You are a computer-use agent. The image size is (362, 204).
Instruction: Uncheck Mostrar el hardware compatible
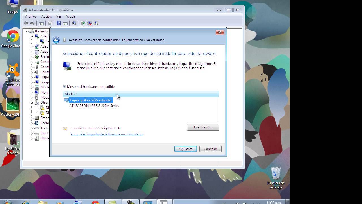(64, 87)
